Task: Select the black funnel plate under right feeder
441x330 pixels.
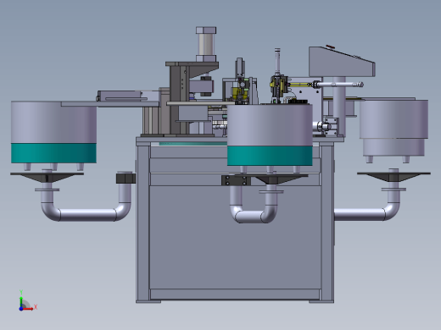Action: [x=394, y=177]
